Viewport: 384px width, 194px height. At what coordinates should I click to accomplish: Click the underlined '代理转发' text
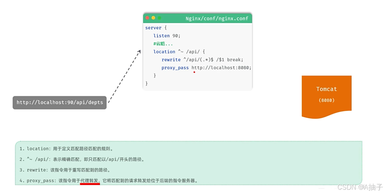90,181
